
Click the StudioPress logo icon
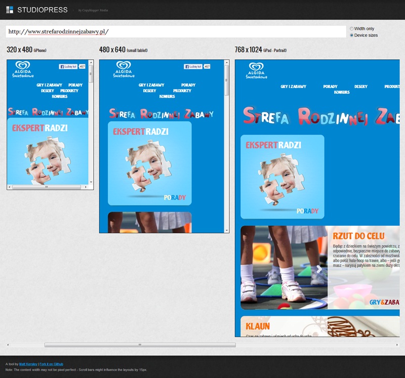click(10, 10)
